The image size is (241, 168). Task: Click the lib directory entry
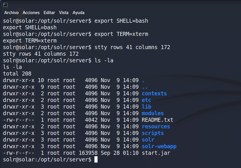click(146, 107)
